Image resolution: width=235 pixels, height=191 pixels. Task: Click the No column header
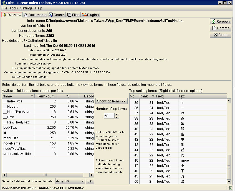click(134, 96)
